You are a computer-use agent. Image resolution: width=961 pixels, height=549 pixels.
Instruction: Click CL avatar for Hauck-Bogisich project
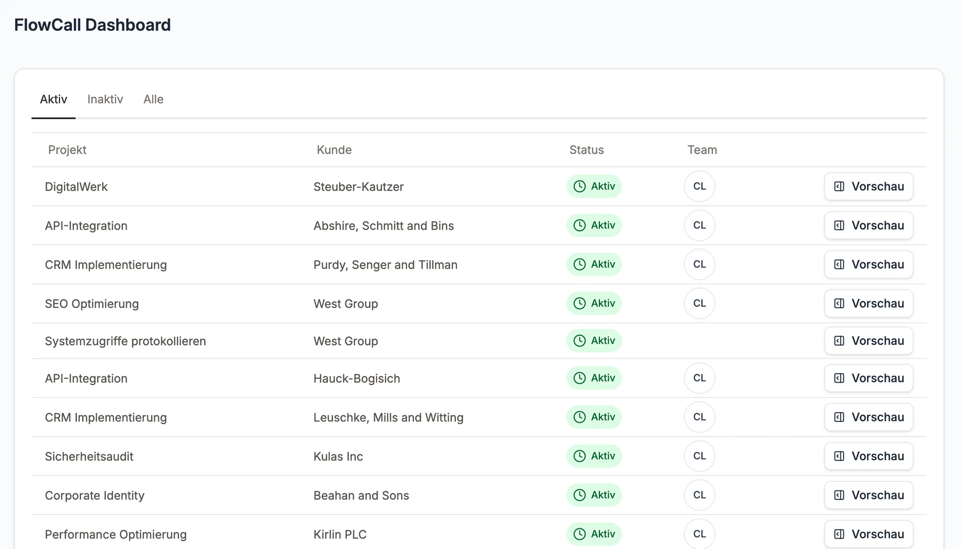tap(699, 378)
